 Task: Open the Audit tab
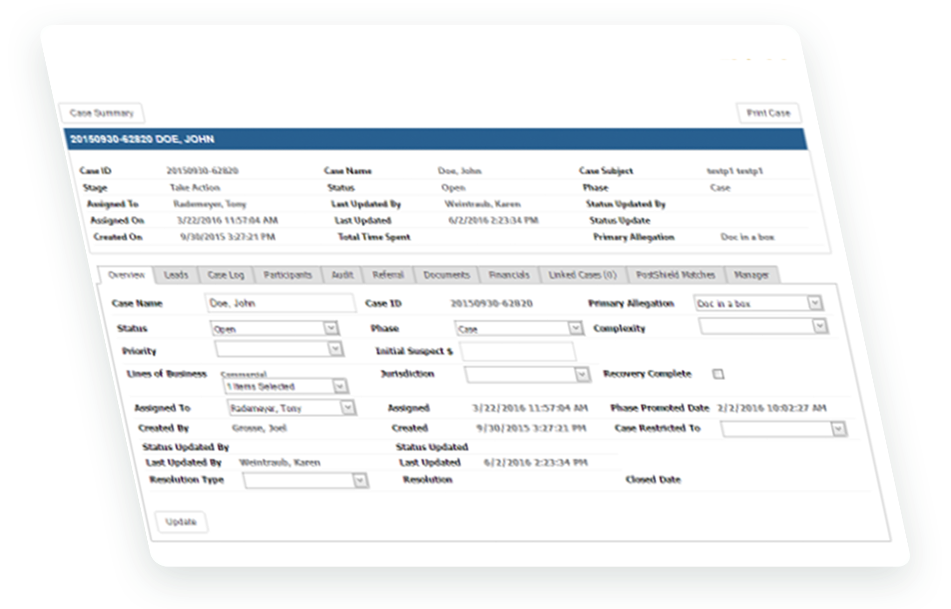[342, 275]
